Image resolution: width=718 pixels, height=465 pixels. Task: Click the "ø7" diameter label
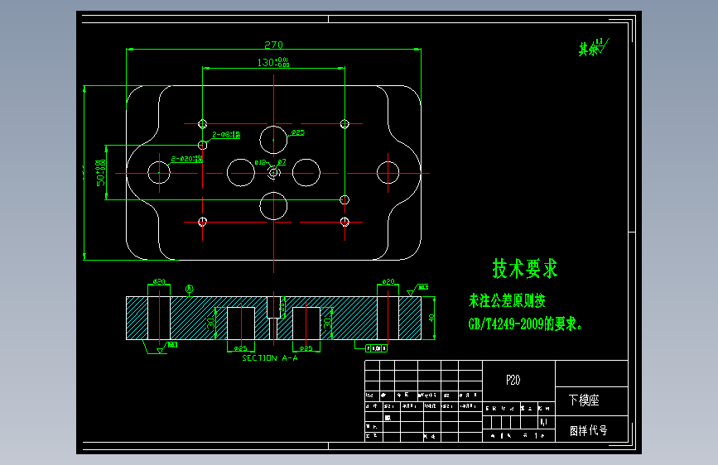point(282,161)
